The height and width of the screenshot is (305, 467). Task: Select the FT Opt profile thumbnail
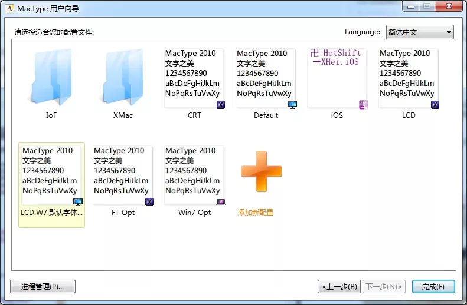pyautogui.click(x=123, y=175)
